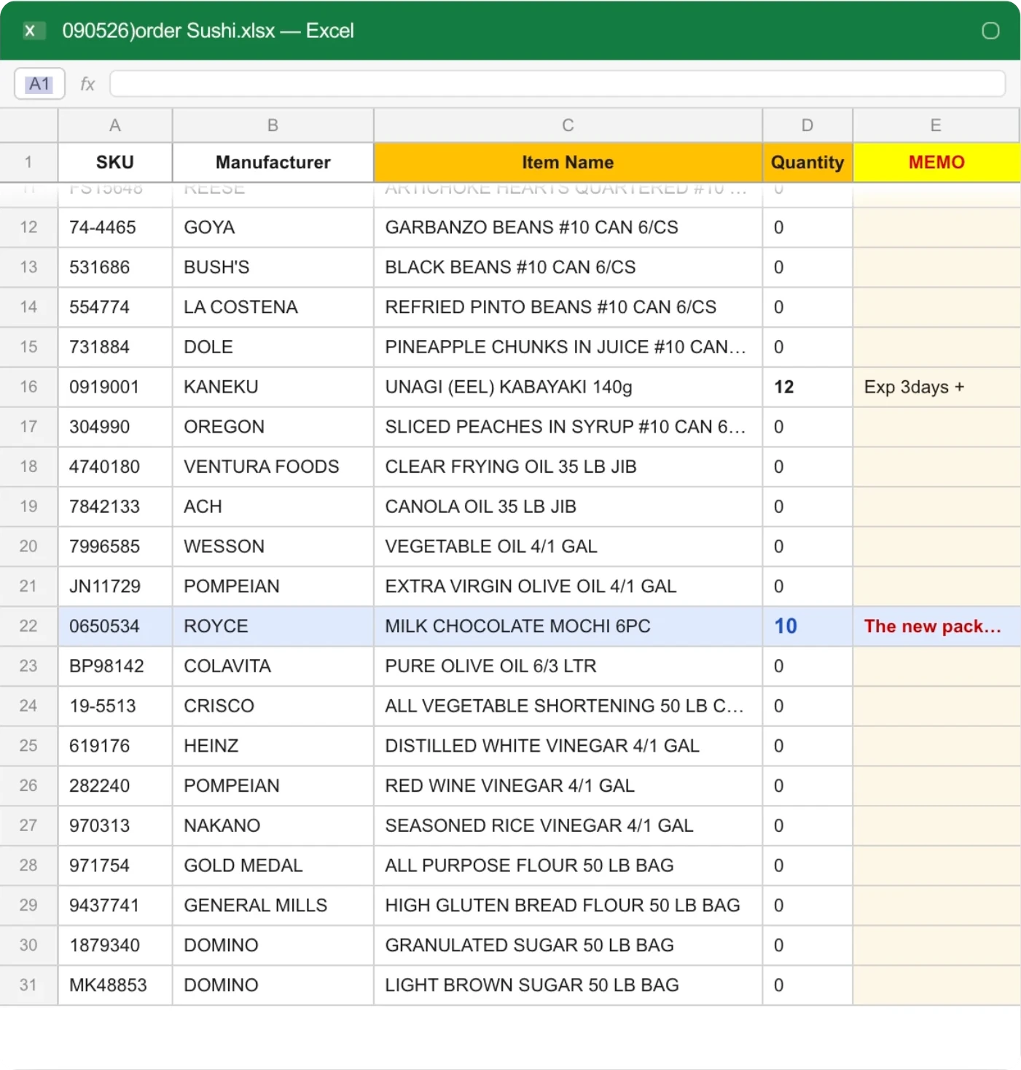Image resolution: width=1021 pixels, height=1070 pixels.
Task: Select the ROYCE manufacturer cell
Action: point(273,626)
